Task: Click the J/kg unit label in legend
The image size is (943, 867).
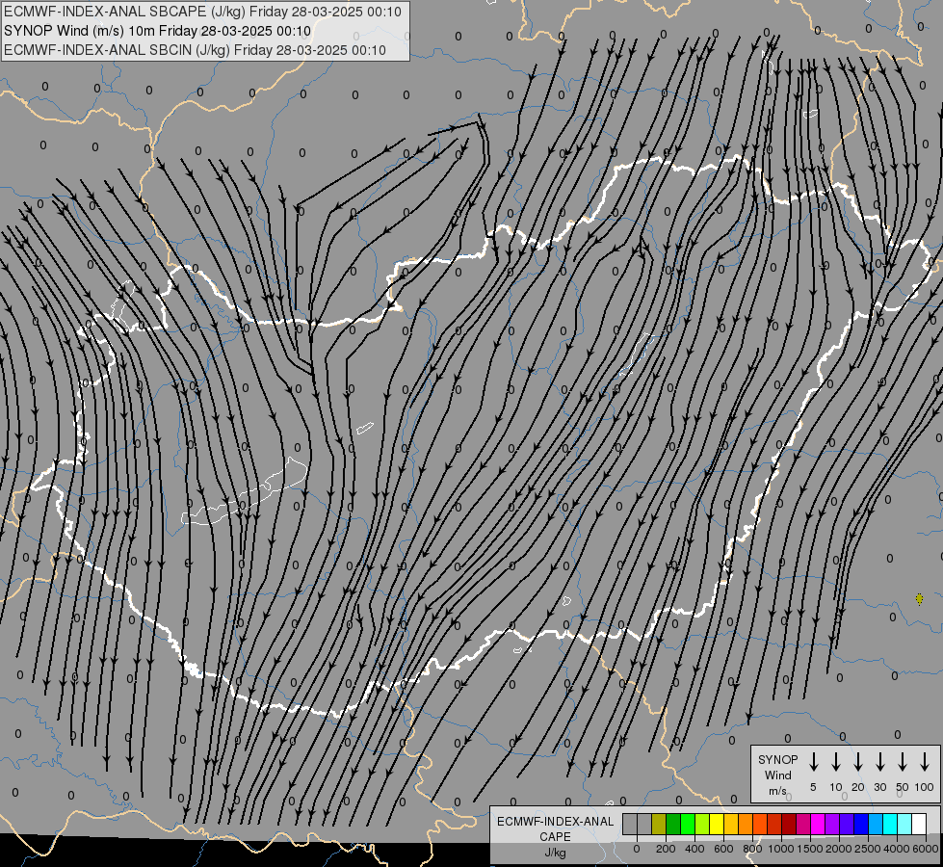Action: [x=555, y=853]
